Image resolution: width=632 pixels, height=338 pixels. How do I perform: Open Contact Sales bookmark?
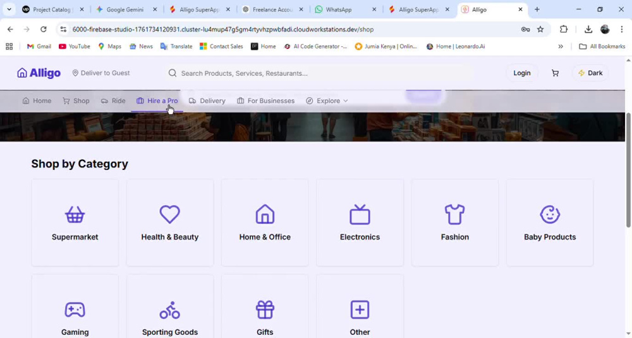click(221, 46)
